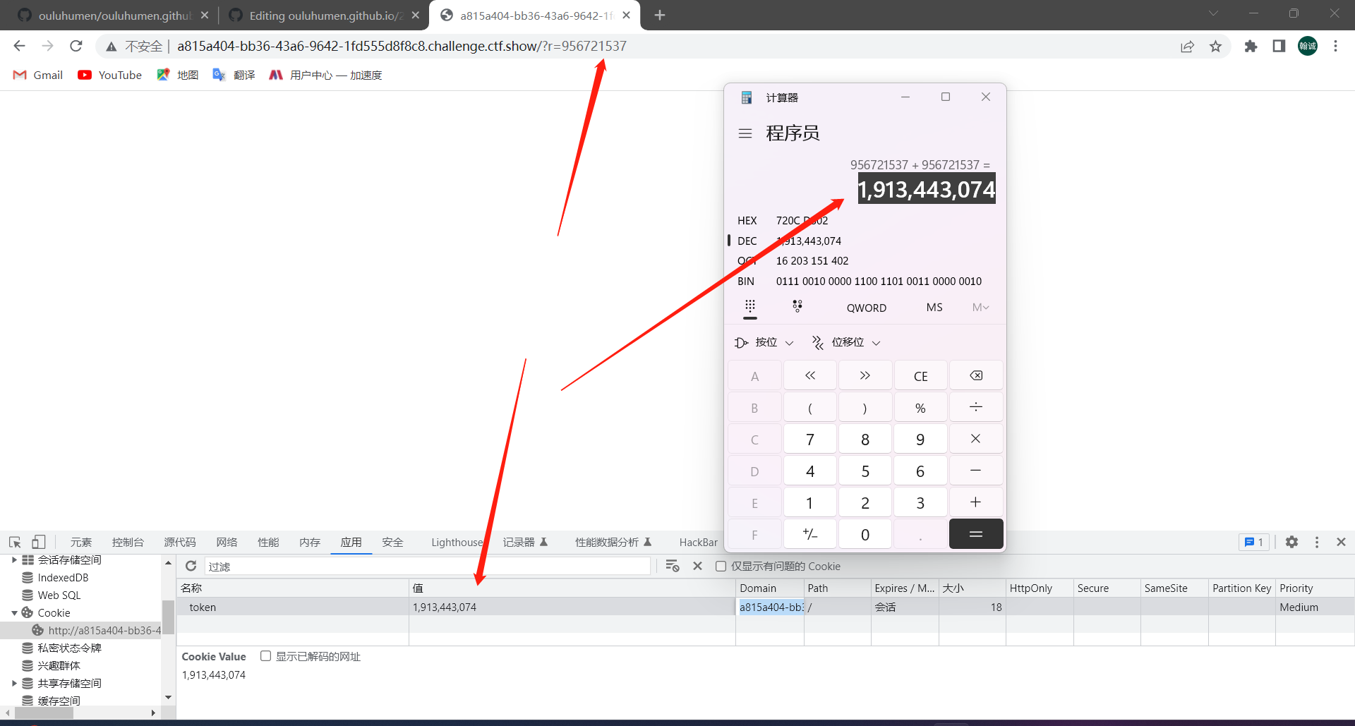Toggle the QWORD word-size setting
1355x726 pixels.
click(x=866, y=308)
